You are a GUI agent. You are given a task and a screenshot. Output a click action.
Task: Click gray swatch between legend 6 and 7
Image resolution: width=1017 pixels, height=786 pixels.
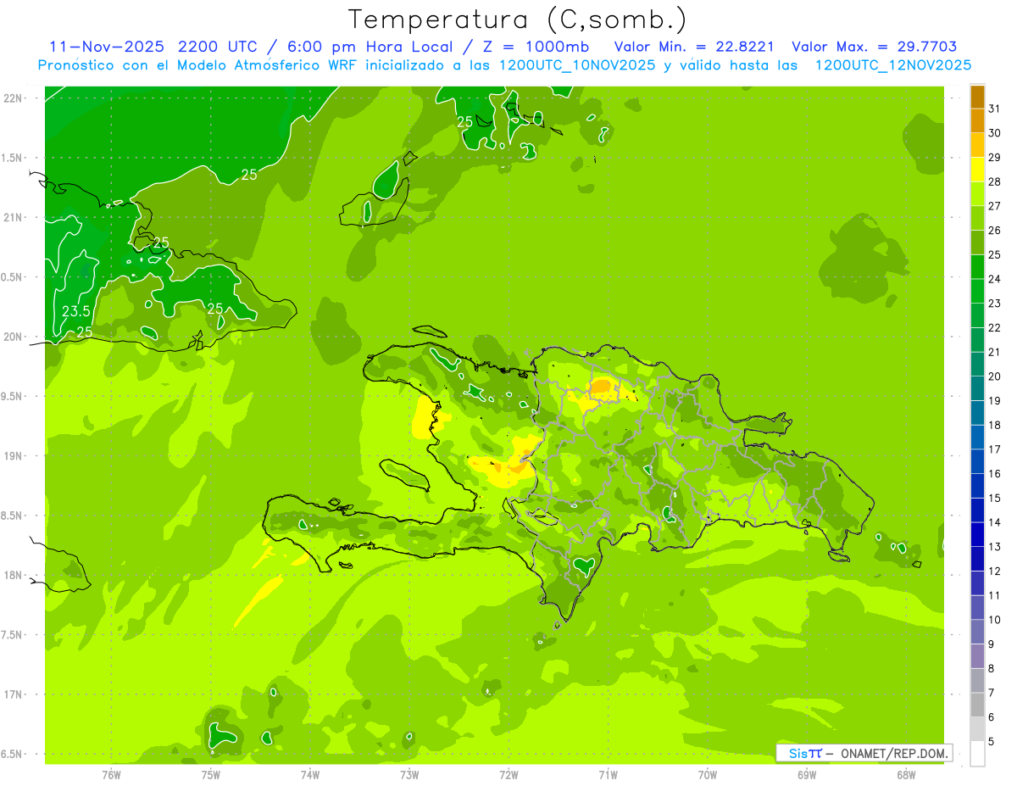coord(977,705)
